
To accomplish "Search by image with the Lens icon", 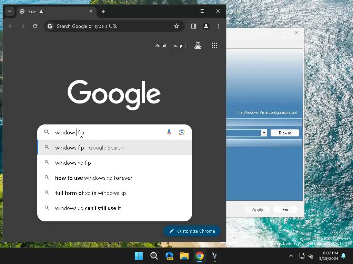I will click(x=182, y=132).
